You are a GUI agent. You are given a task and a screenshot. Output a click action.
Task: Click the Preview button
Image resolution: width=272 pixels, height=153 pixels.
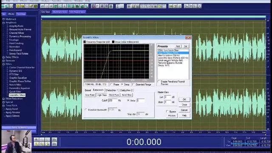(172, 116)
